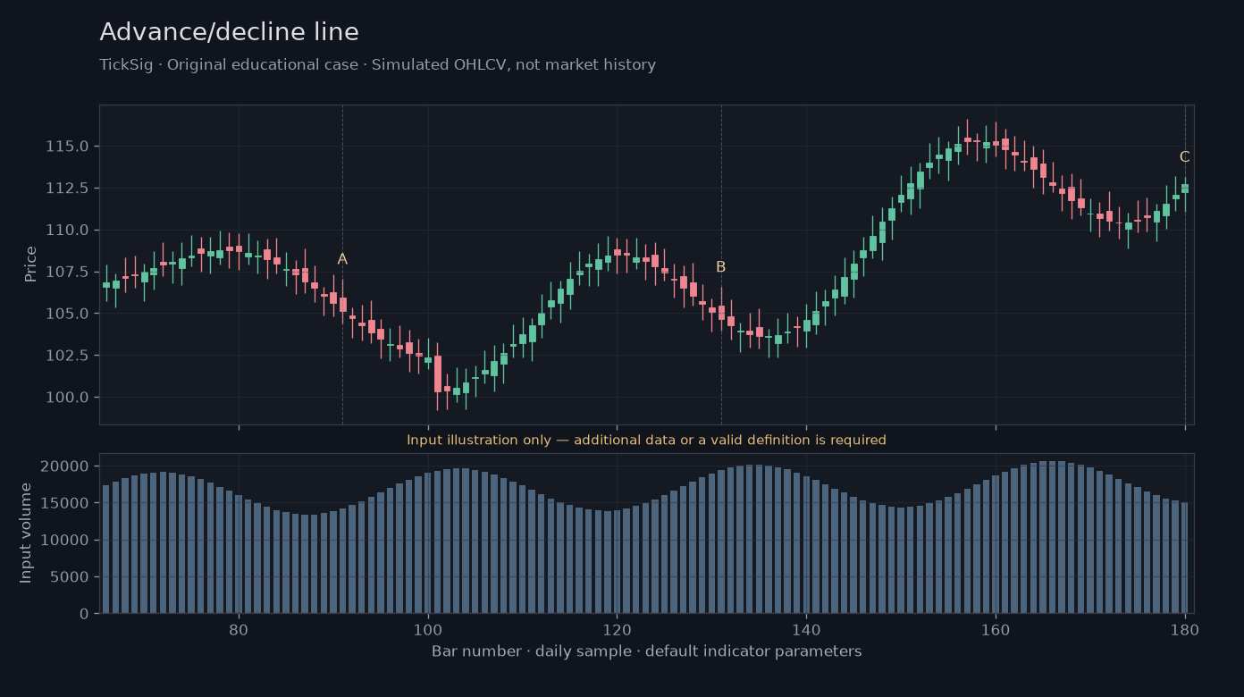The height and width of the screenshot is (697, 1244).
Task: Click the 'Price' y-axis label
Action: (x=31, y=265)
